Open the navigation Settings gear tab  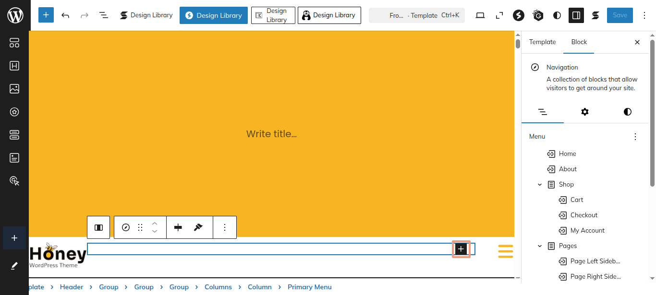click(584, 112)
